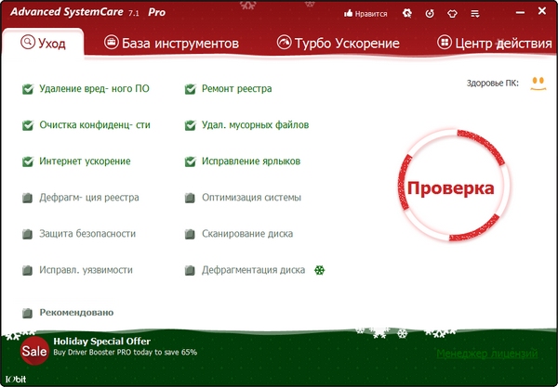Open the Турбо Ускорение tab
558x387 pixels.
(339, 43)
